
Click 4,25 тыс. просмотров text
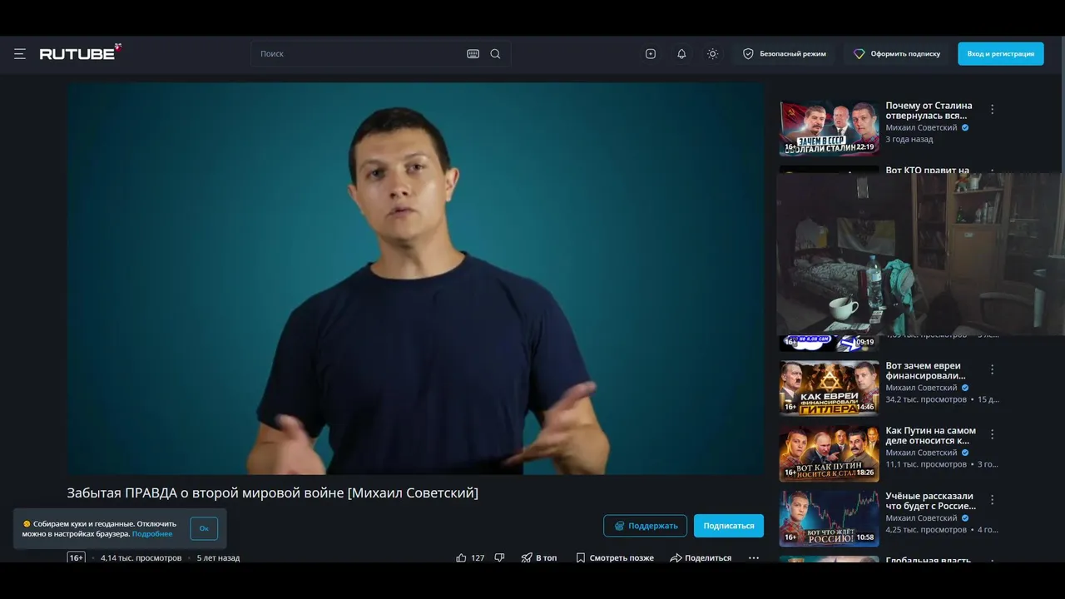tap(926, 530)
